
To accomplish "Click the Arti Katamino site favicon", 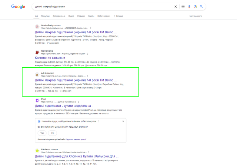I will coord(37,75).
